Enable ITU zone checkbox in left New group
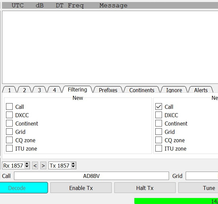This screenshot has width=218, height=204. (9, 149)
